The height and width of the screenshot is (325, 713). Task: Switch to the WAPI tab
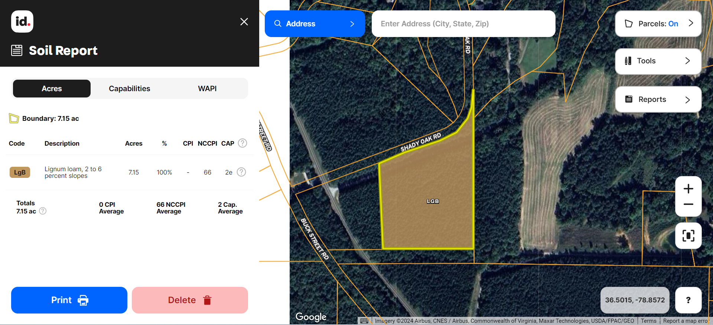[207, 89]
